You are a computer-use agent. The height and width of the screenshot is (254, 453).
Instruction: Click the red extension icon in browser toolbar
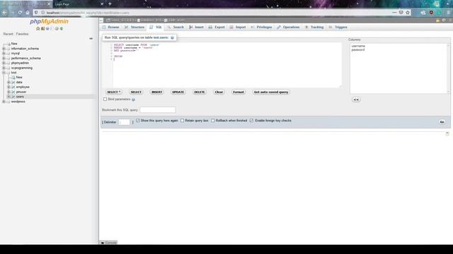(431, 13)
